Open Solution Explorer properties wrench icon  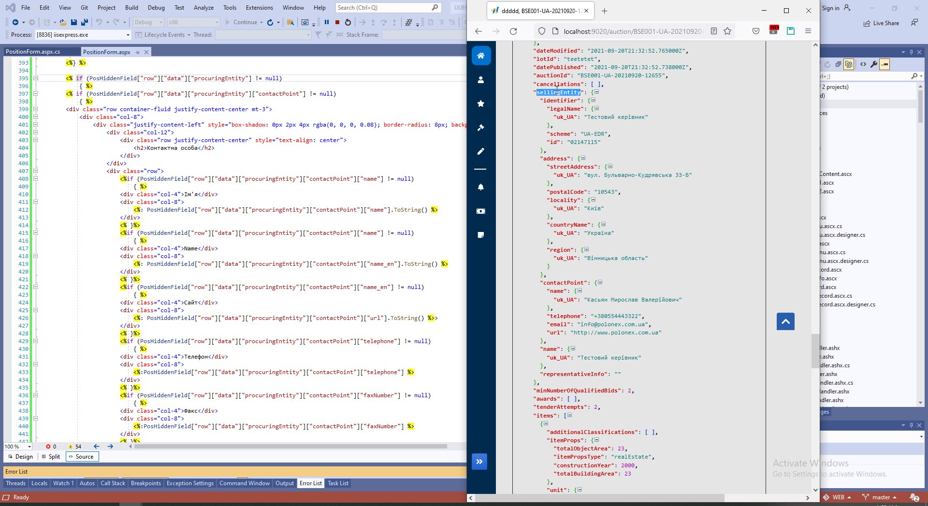pyautogui.click(x=874, y=64)
